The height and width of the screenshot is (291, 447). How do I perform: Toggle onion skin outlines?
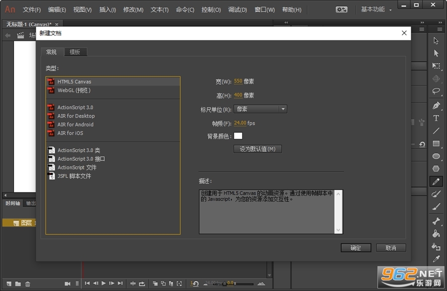[163, 283]
